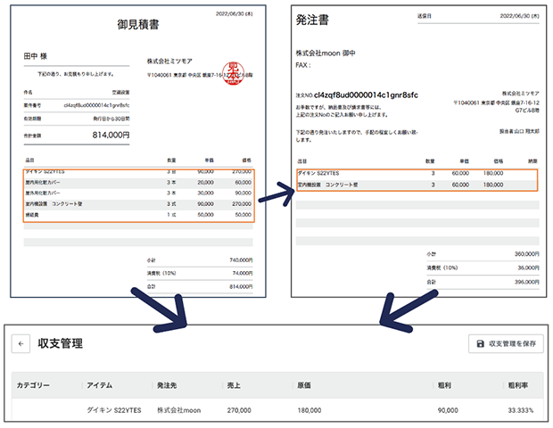Click the 収支管理を保存 button
The image size is (553, 428).
[506, 343]
